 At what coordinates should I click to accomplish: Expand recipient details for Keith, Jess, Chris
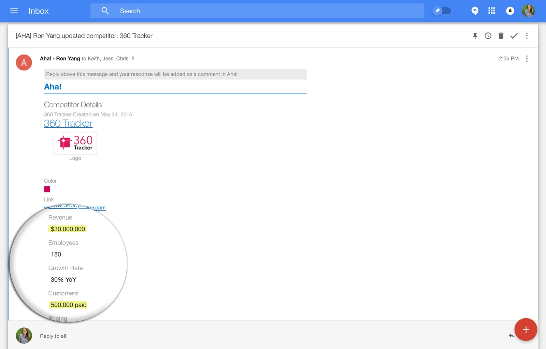point(133,58)
